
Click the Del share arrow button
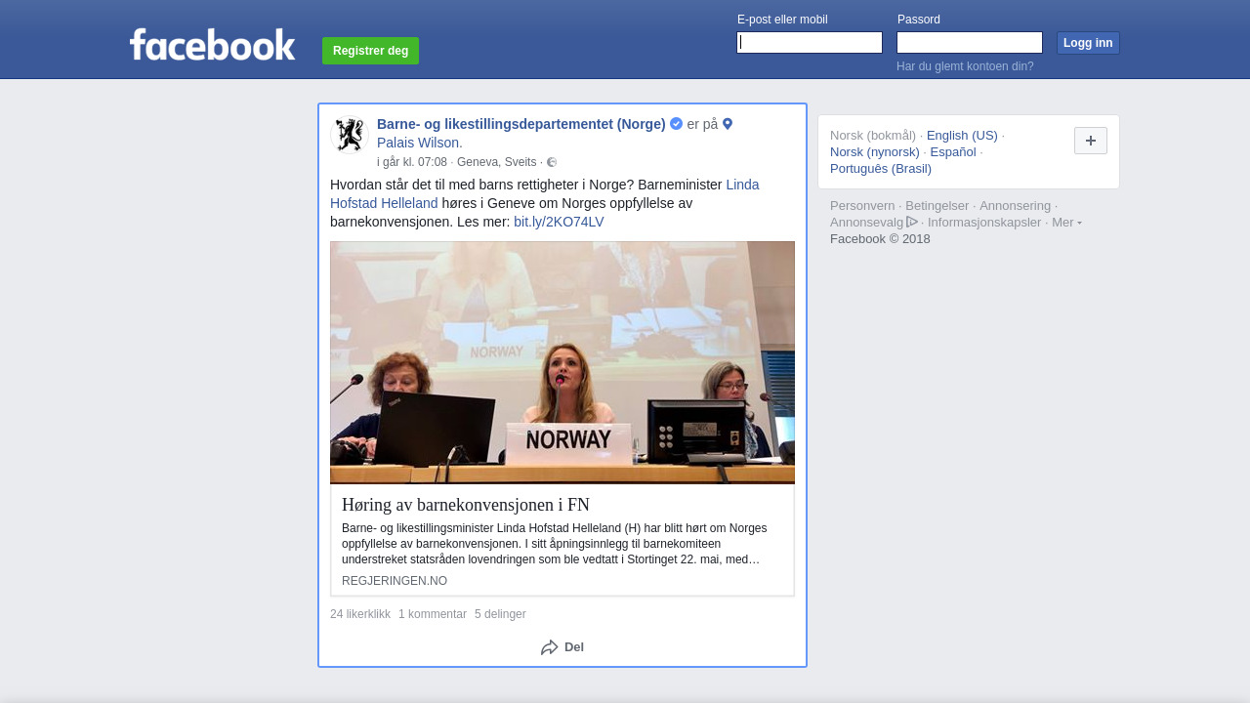(562, 647)
